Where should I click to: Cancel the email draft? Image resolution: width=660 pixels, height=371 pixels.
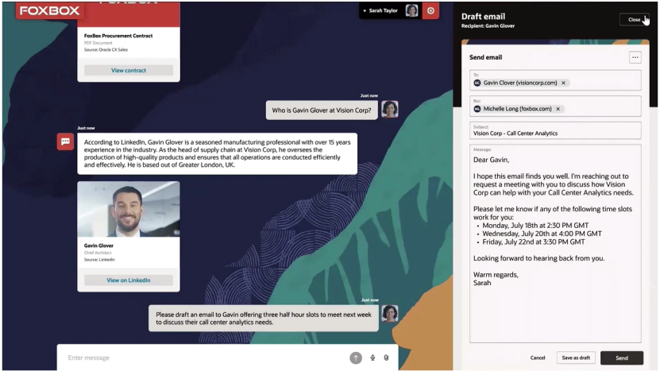pos(538,357)
